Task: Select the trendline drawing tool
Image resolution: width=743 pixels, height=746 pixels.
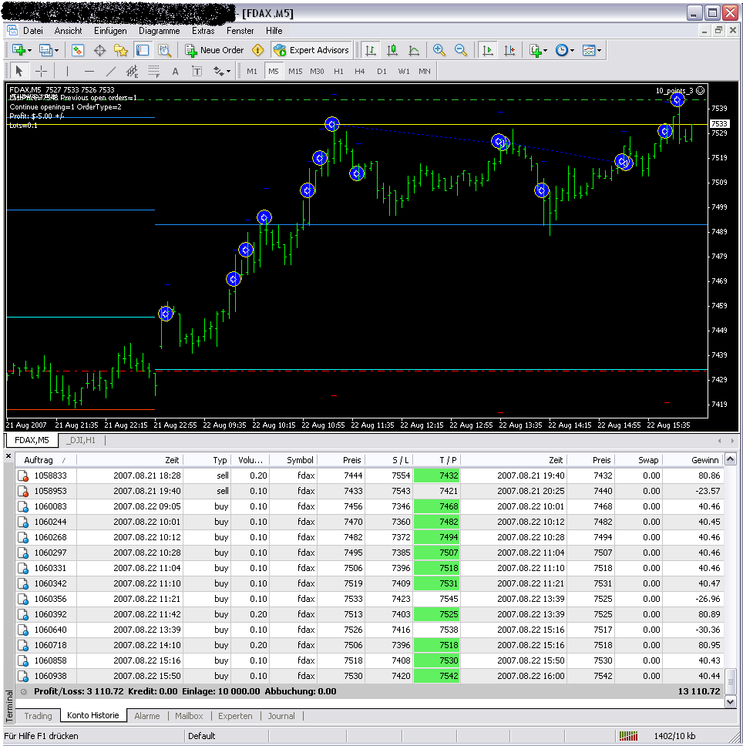Action: 111,72
